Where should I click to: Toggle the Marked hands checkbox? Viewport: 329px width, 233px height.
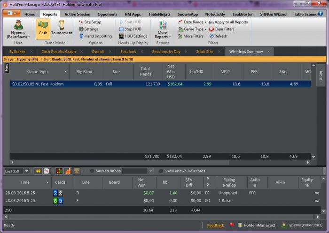pos(92,171)
